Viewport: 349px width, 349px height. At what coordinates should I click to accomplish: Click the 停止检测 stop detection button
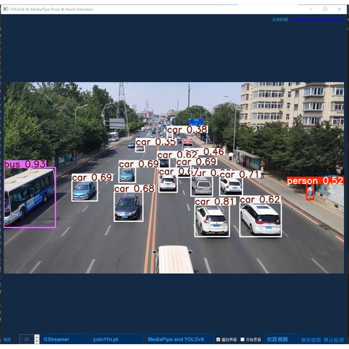click(x=334, y=340)
